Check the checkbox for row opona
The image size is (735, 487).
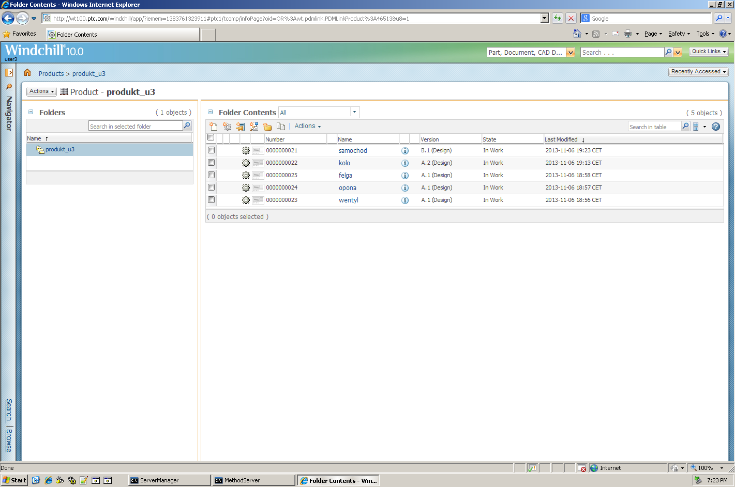pos(211,187)
